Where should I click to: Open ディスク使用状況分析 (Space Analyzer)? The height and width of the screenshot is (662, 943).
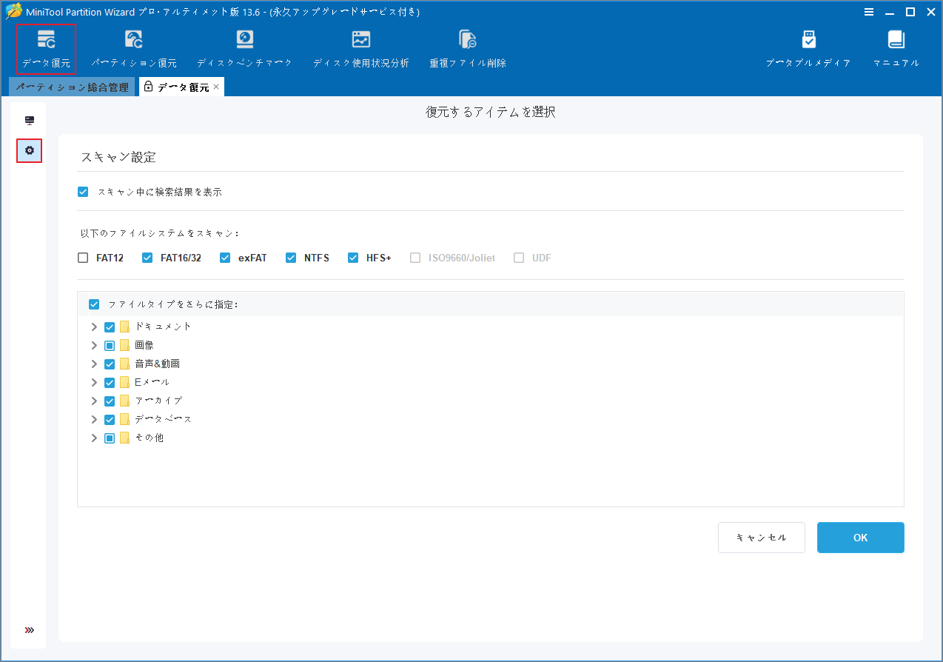pos(361,47)
